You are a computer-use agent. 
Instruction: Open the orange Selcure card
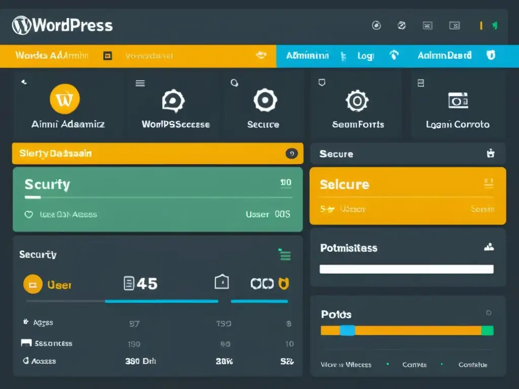(408, 196)
